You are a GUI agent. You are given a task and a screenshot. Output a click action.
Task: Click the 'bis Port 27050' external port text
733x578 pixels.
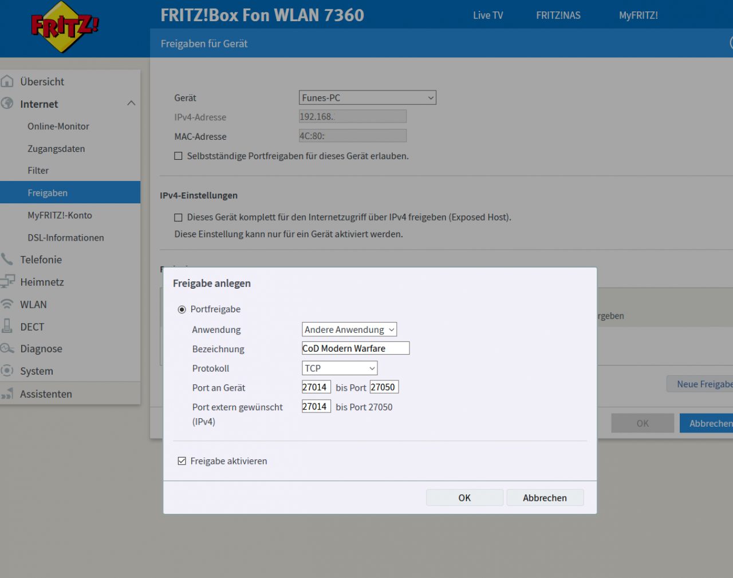click(x=364, y=407)
